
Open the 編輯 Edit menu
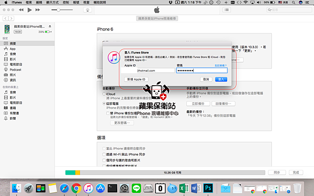coord(39,3)
